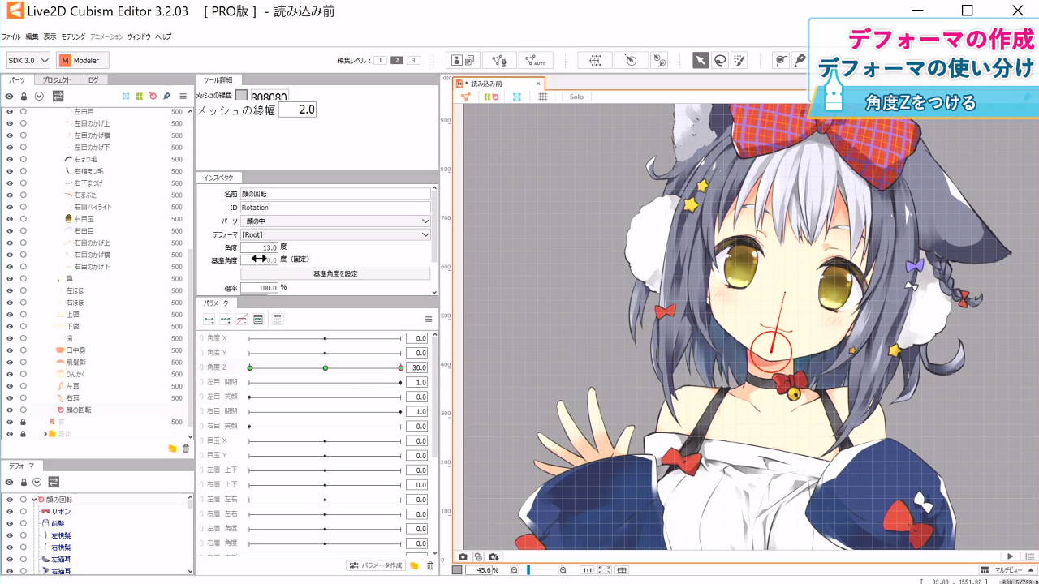Click the trash icon in the Parts panel
This screenshot has height=584, width=1039.
pos(185,449)
